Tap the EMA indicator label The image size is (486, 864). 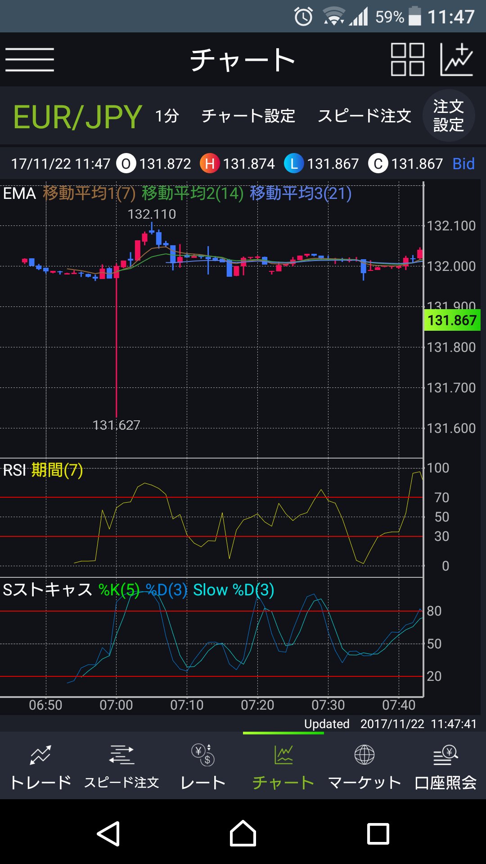pyautogui.click(x=19, y=193)
